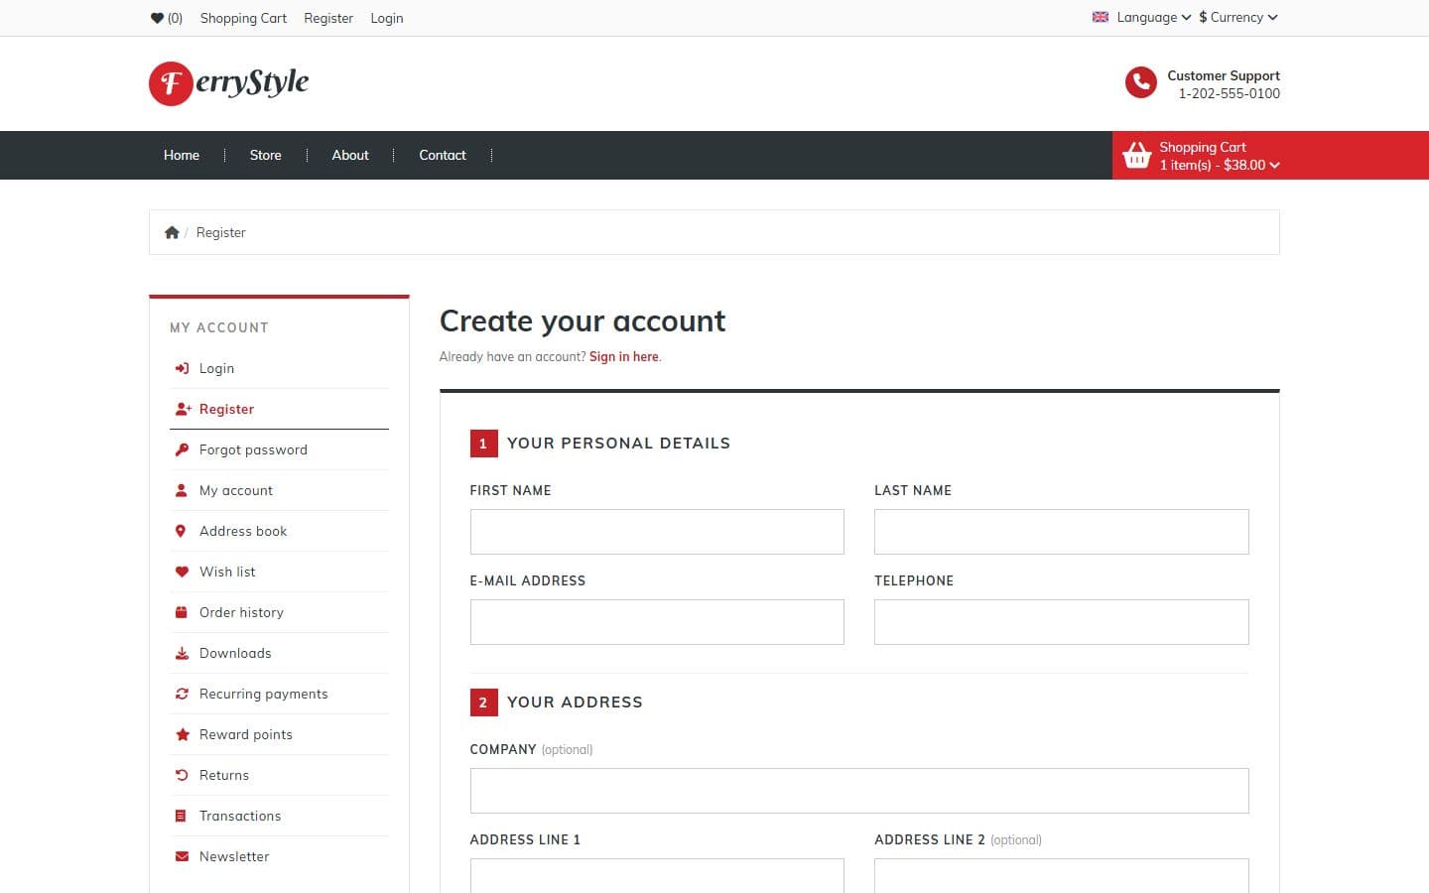1429x893 pixels.
Task: Focus the Company input field
Action: (859, 791)
